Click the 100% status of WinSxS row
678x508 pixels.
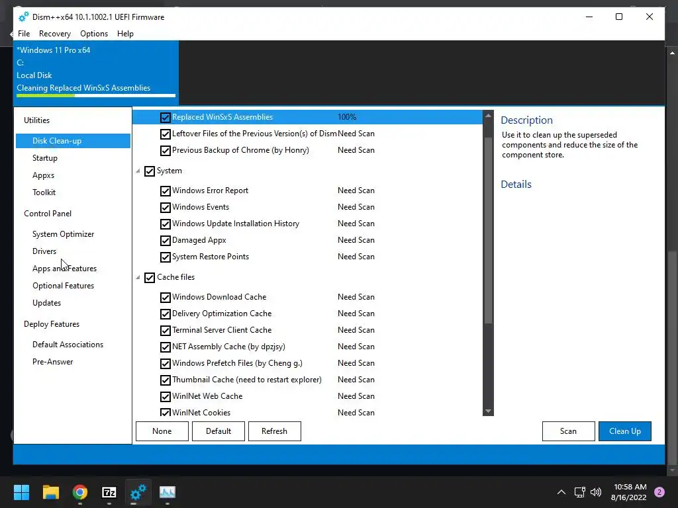[347, 117]
